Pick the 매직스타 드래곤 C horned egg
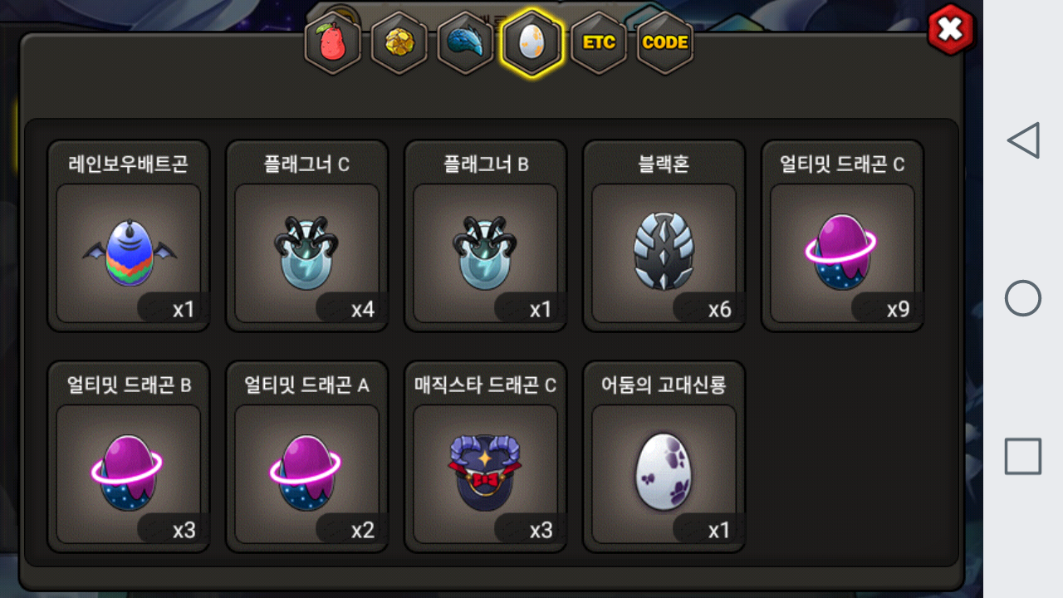 pyautogui.click(x=486, y=457)
